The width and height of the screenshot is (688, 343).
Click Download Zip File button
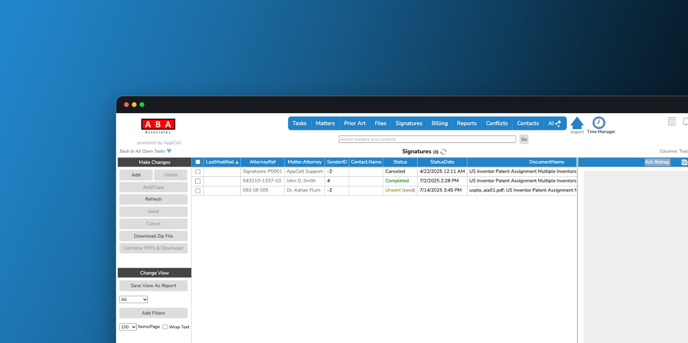click(x=154, y=236)
